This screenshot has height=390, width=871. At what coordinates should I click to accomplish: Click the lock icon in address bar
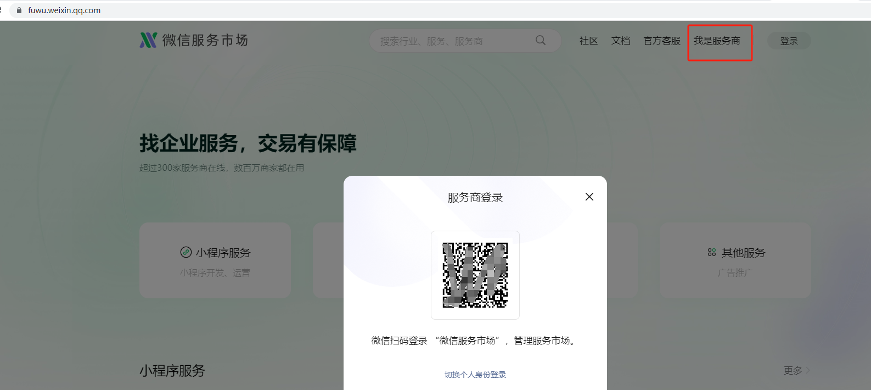tap(19, 10)
